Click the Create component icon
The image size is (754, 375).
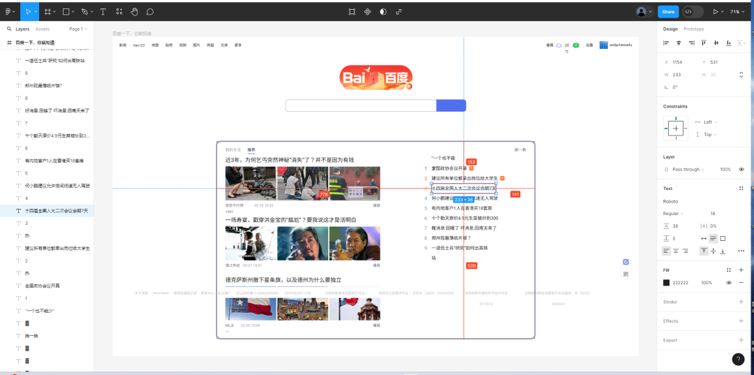(x=367, y=12)
